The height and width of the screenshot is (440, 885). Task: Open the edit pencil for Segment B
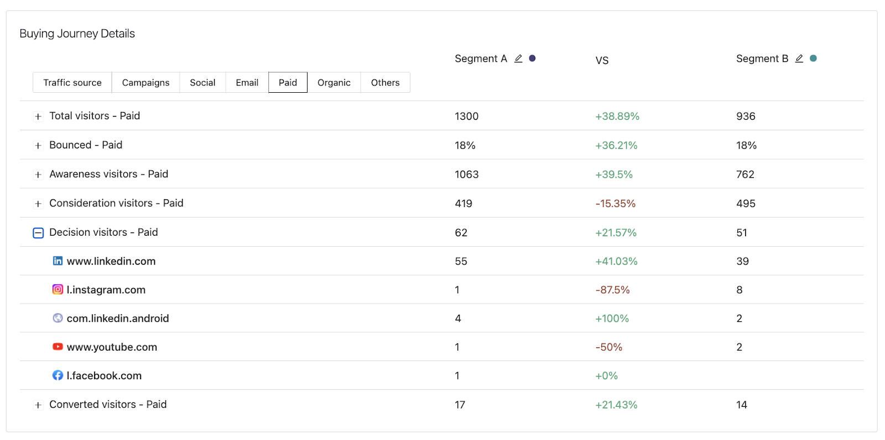799,57
